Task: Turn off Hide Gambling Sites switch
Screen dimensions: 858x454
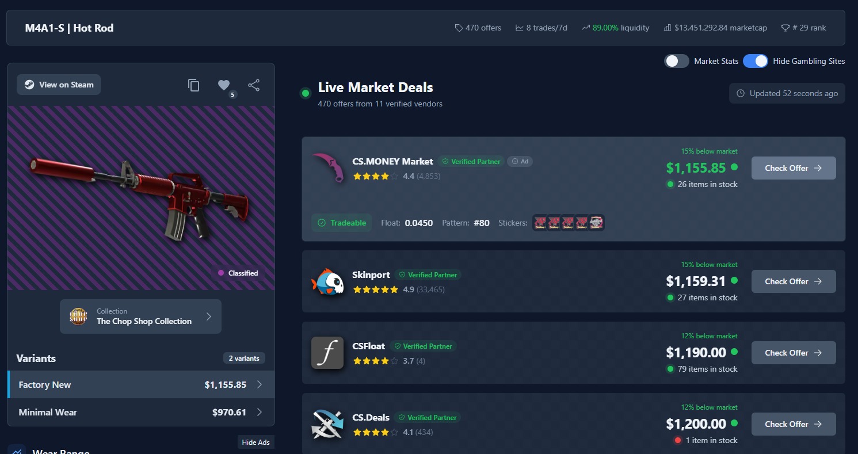Action: click(755, 61)
